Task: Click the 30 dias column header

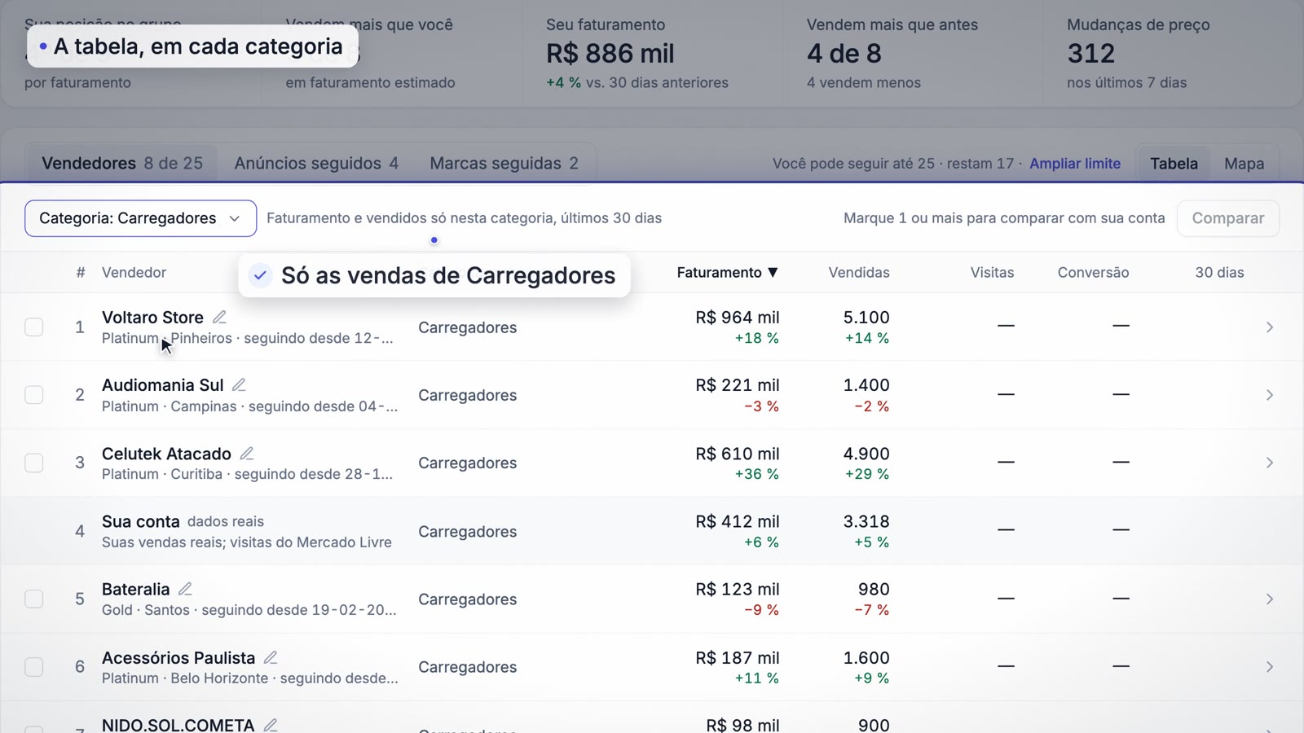Action: (1219, 273)
